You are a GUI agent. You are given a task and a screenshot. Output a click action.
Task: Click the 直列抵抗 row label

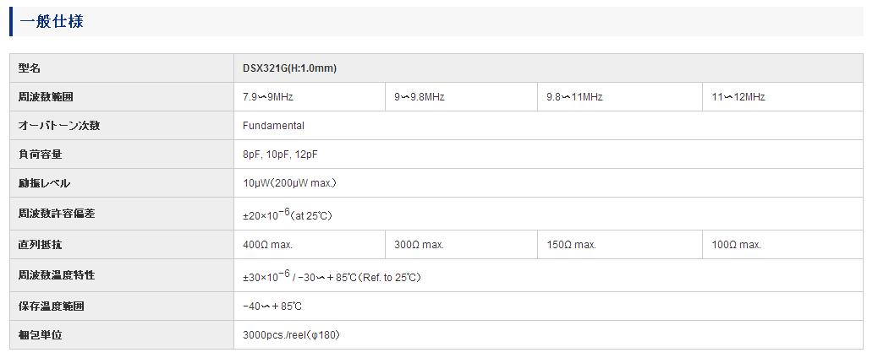[x=40, y=245]
